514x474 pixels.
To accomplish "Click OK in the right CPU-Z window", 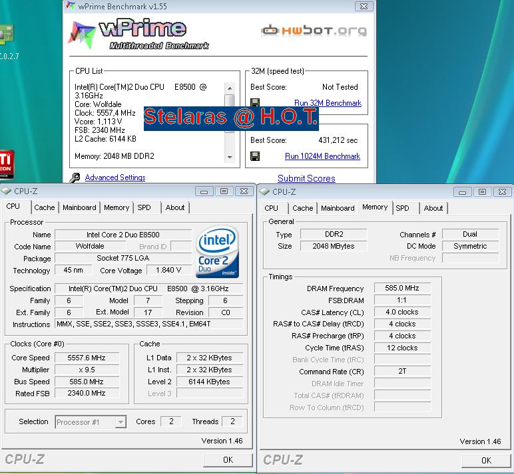I will (486, 461).
